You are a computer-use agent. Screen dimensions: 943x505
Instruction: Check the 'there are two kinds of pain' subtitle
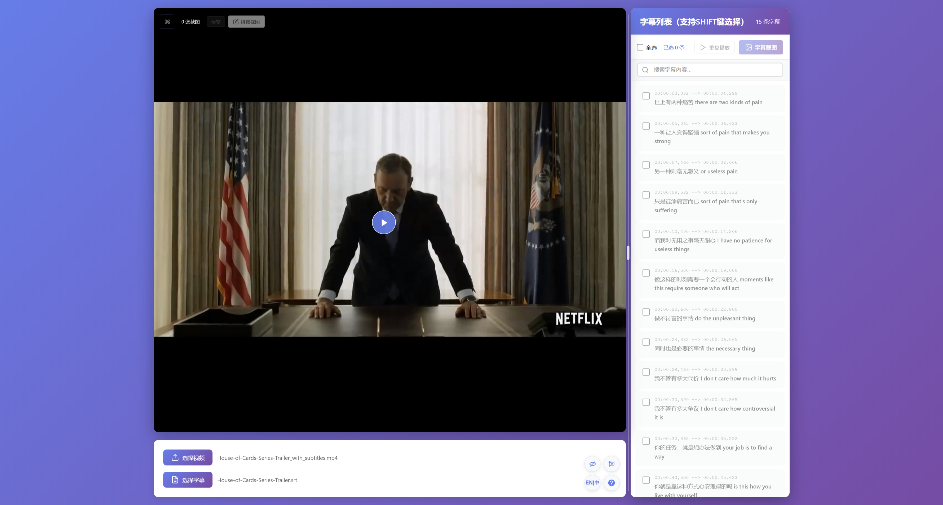click(x=646, y=96)
